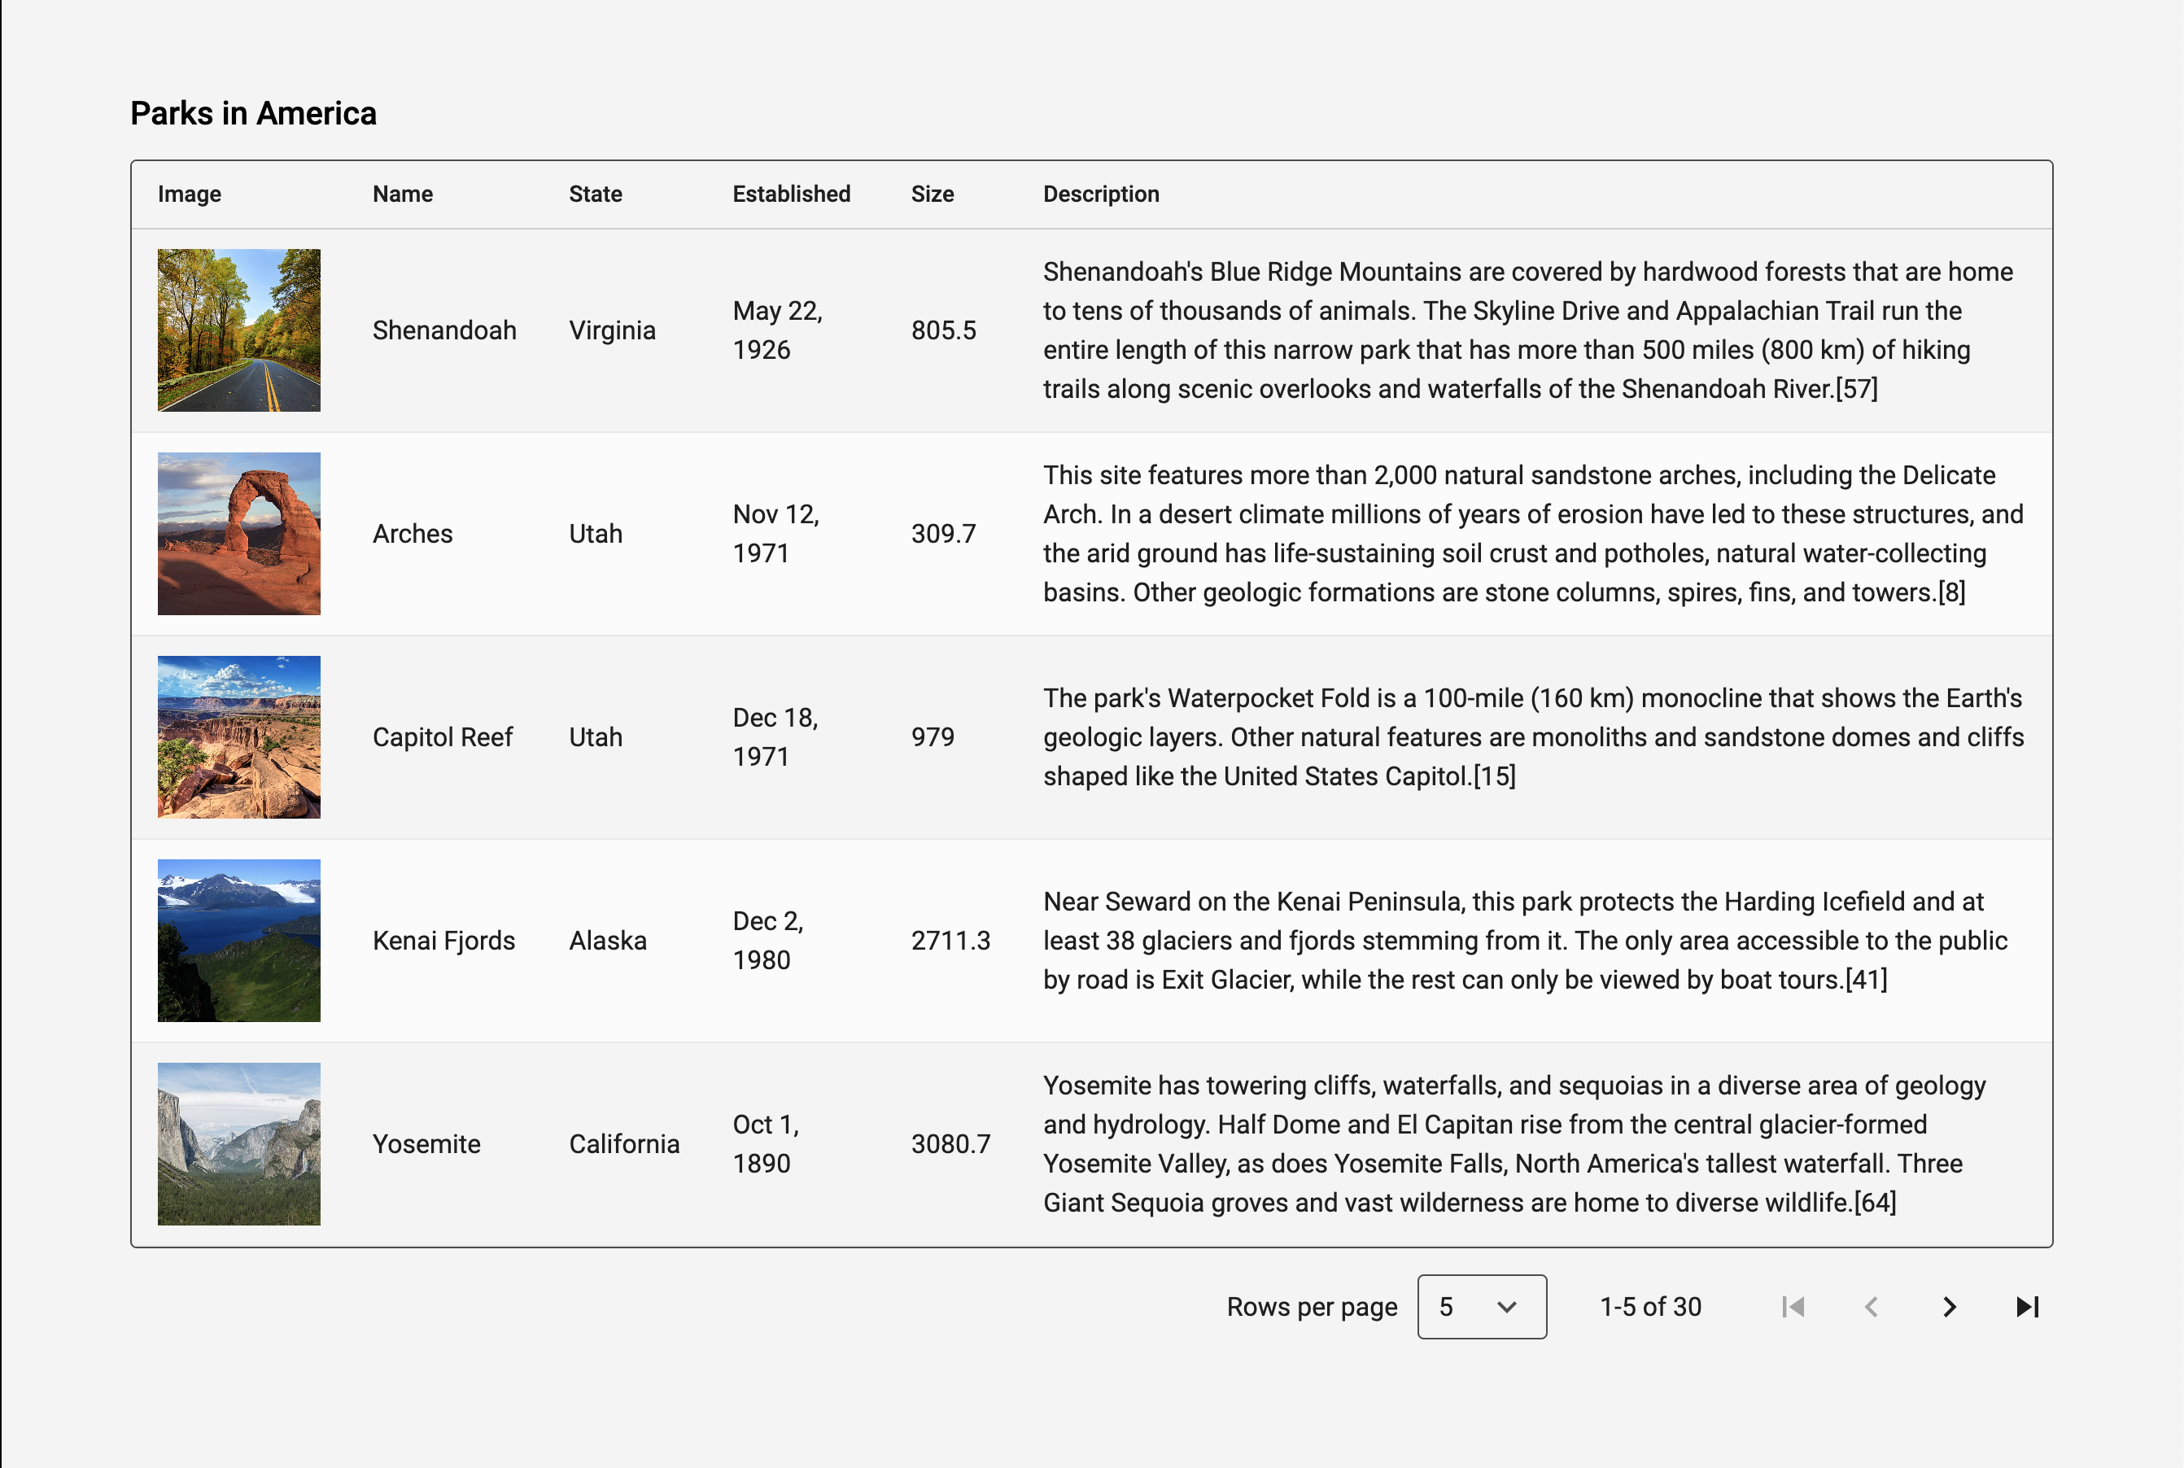
Task: Open the Rows per page dropdown
Action: (x=1481, y=1307)
